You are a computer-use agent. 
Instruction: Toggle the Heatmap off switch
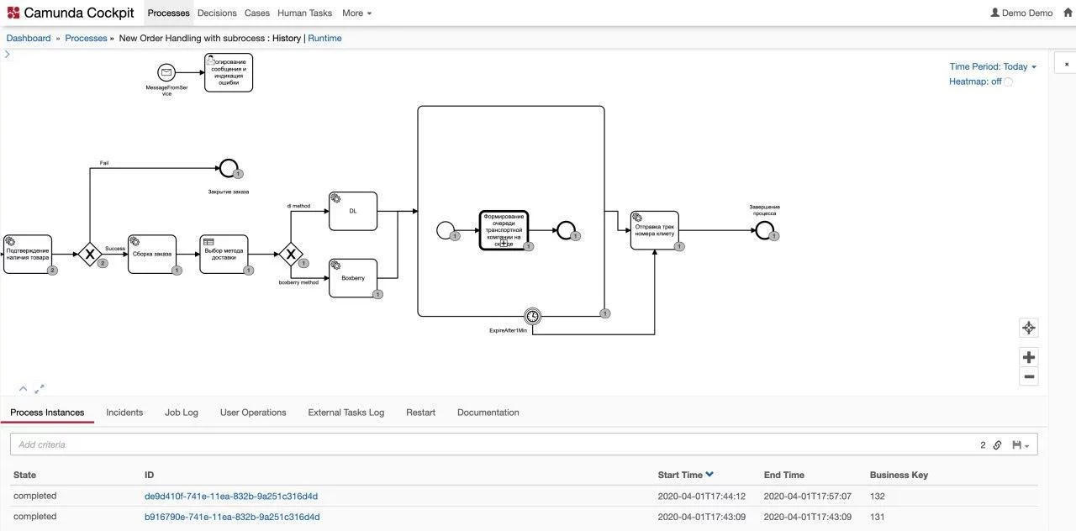[x=1008, y=82]
